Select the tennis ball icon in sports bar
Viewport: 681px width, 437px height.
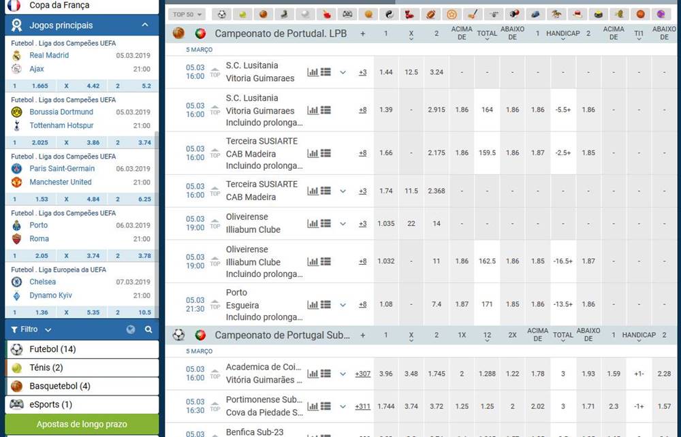coord(242,14)
